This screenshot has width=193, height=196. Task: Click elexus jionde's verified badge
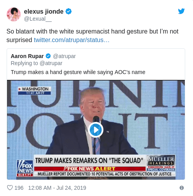click(69, 11)
